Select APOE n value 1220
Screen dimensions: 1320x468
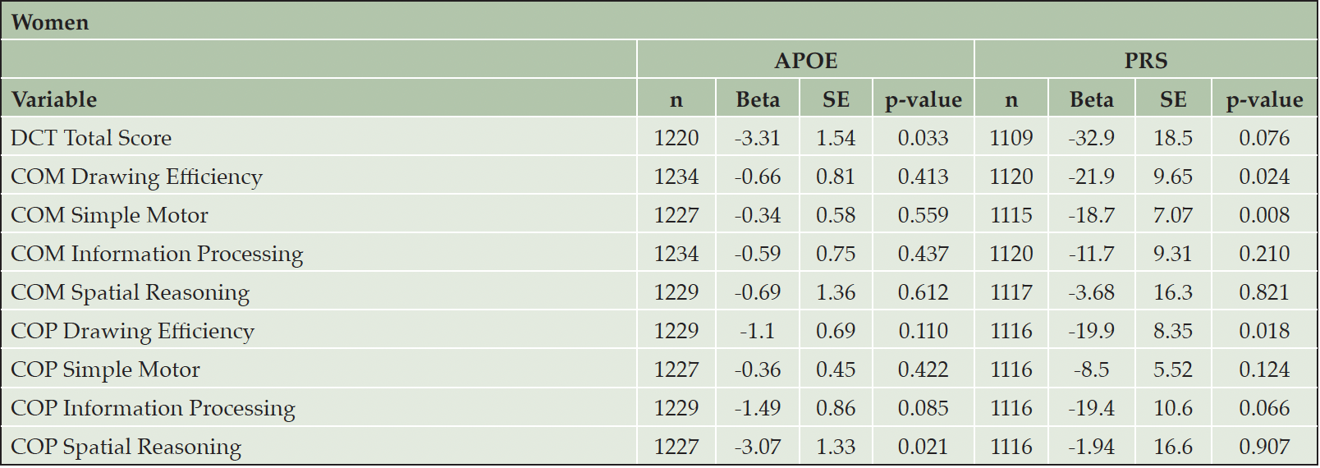tap(676, 138)
